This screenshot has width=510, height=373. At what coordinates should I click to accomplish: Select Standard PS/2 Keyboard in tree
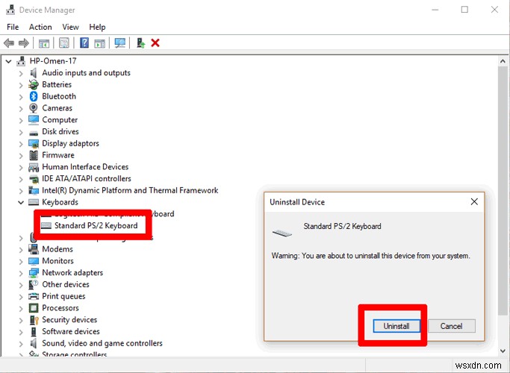pyautogui.click(x=96, y=225)
